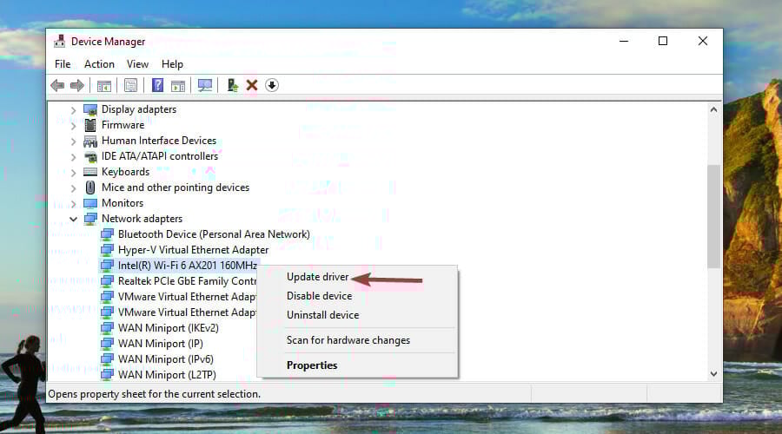Screen dimensions: 782x434
Task: Expand the Monitors node
Action: (73, 204)
